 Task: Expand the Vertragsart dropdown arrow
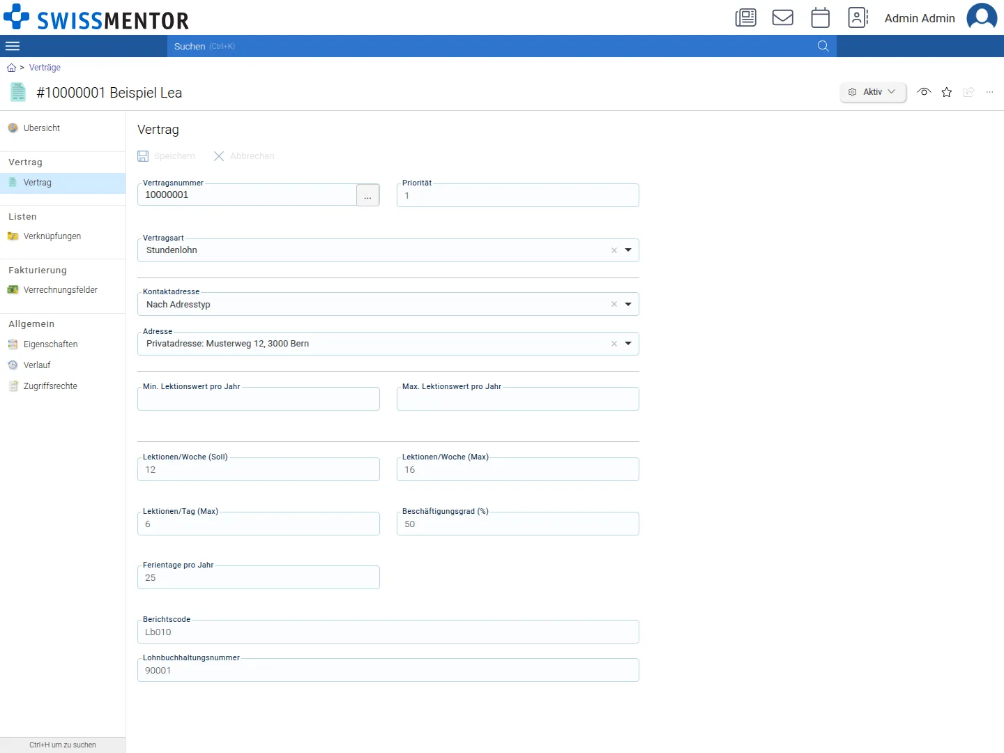(628, 250)
